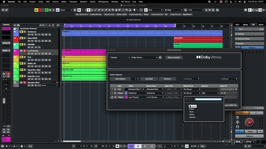Mute the Pad track

tap(21, 57)
